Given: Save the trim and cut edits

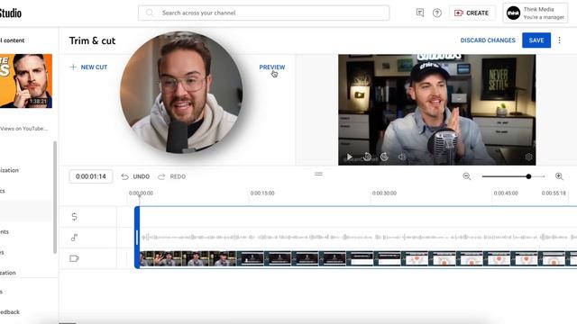Looking at the screenshot, I should tap(536, 40).
